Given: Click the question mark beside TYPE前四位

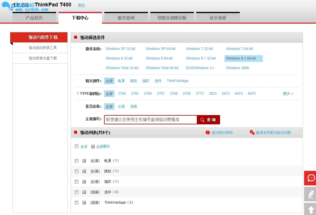Looking at the screenshot, I should (78, 94).
